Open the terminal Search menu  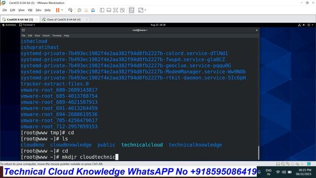[46, 36]
